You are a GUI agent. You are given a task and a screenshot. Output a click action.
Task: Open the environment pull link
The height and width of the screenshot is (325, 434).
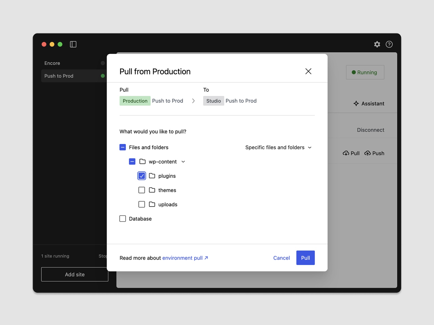pyautogui.click(x=185, y=258)
